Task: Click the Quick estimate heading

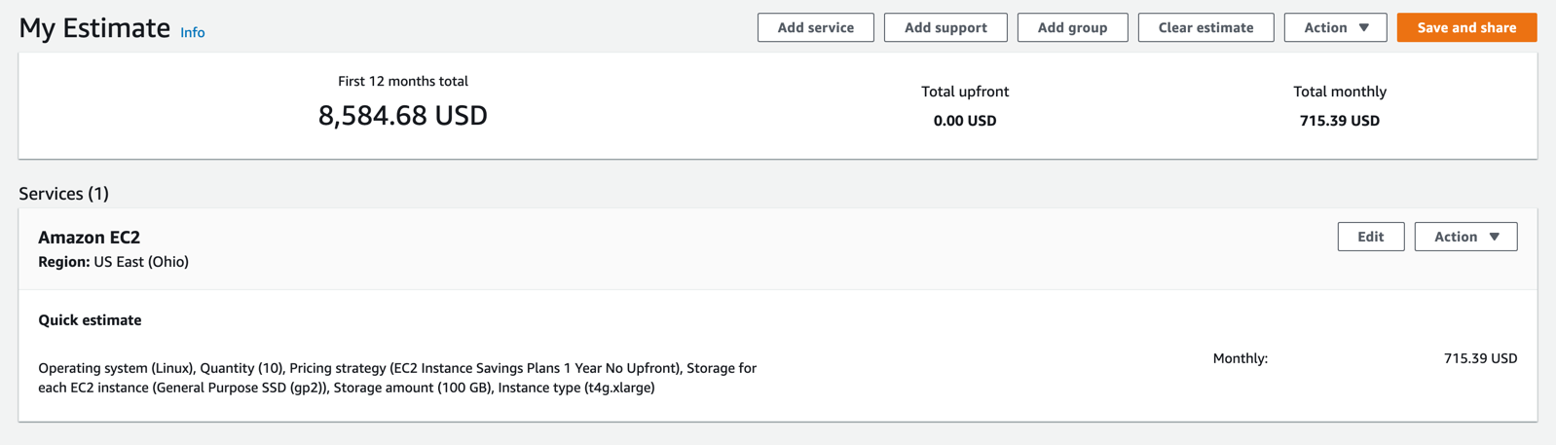Action: [90, 320]
